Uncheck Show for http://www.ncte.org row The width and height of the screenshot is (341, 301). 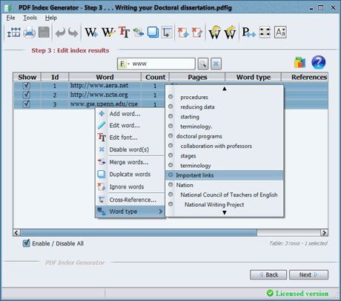click(x=27, y=95)
